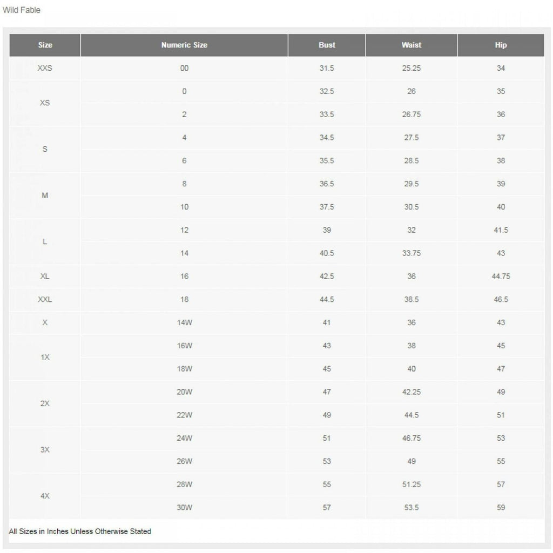Click the Numeric Size column header
The image size is (553, 553).
pos(184,45)
